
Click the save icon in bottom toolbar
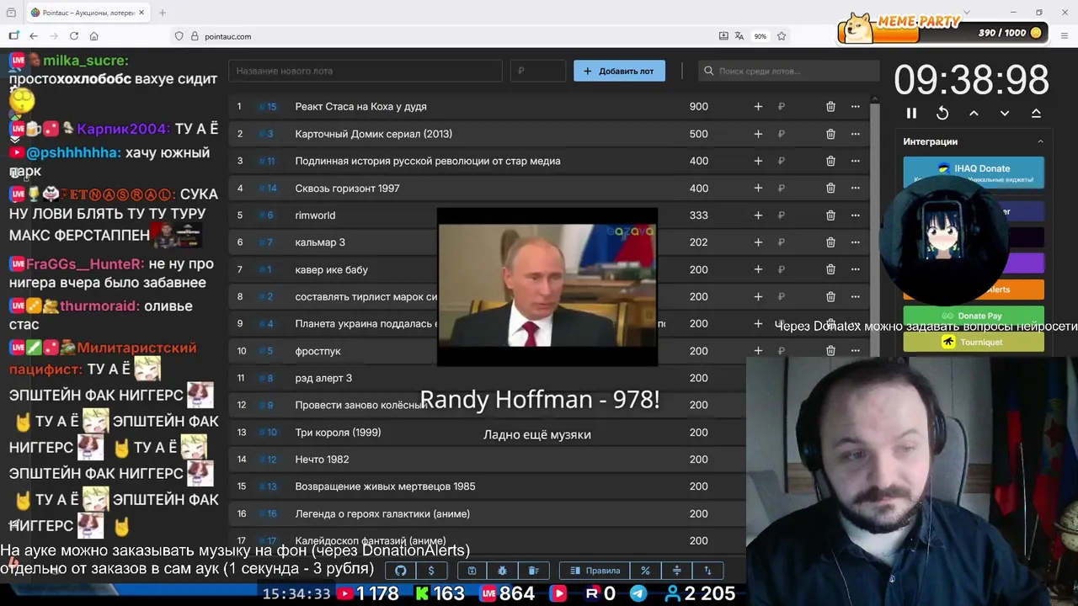(x=472, y=571)
